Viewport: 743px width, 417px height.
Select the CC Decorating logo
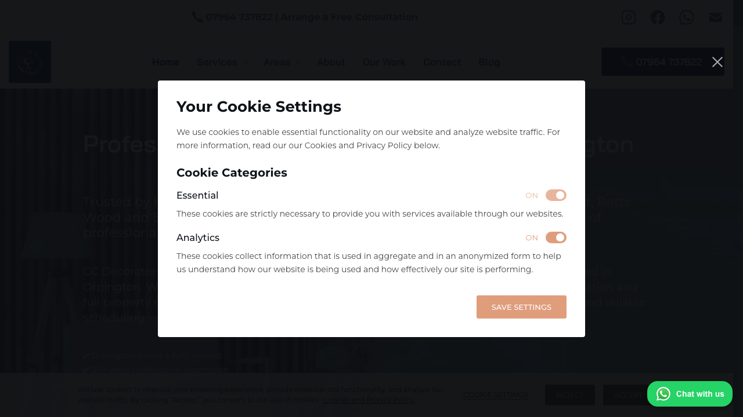click(30, 61)
